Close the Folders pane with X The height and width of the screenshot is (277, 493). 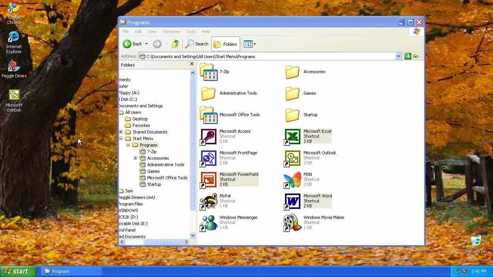tap(192, 64)
